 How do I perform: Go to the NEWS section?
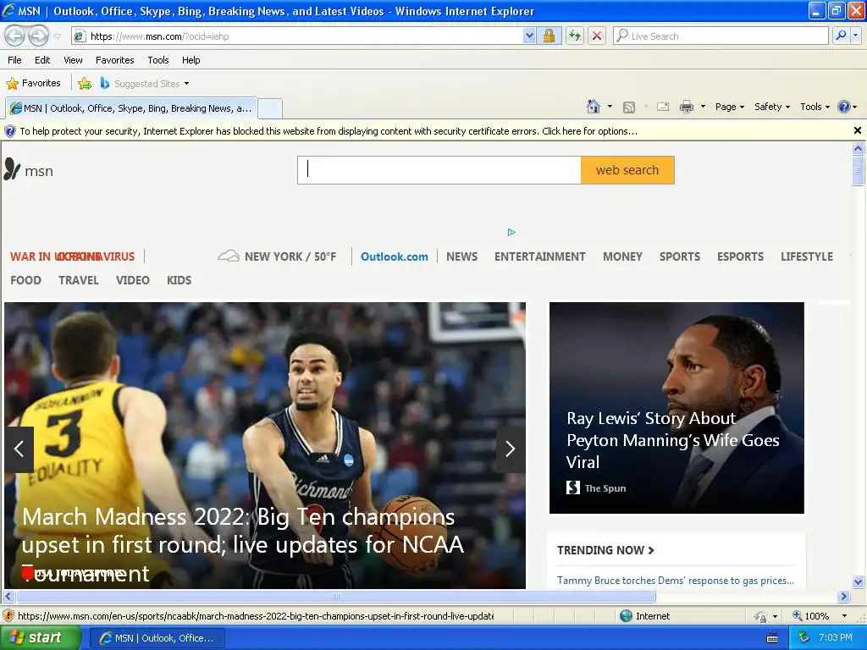461,256
